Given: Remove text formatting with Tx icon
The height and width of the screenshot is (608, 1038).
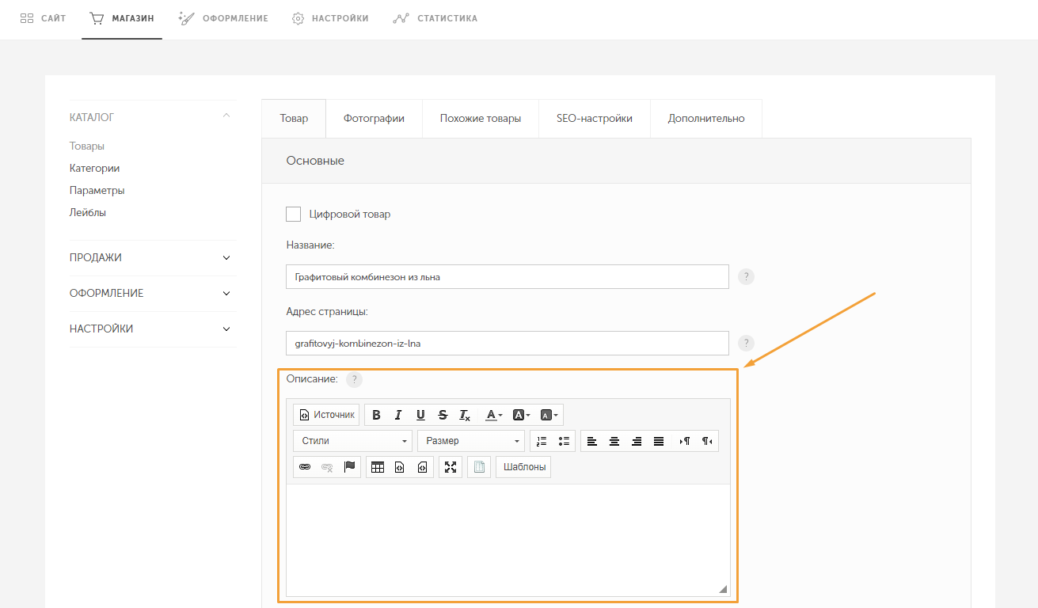Looking at the screenshot, I should point(465,415).
